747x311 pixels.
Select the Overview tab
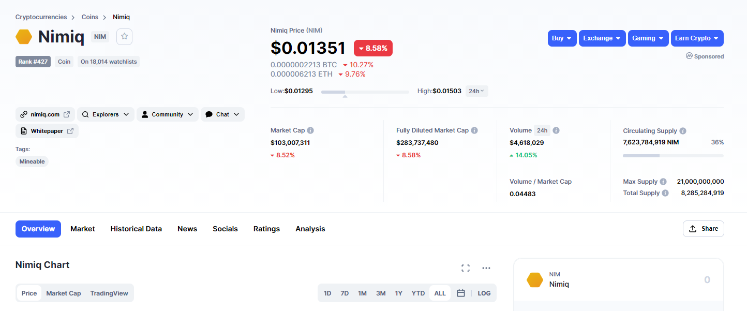pyautogui.click(x=38, y=229)
